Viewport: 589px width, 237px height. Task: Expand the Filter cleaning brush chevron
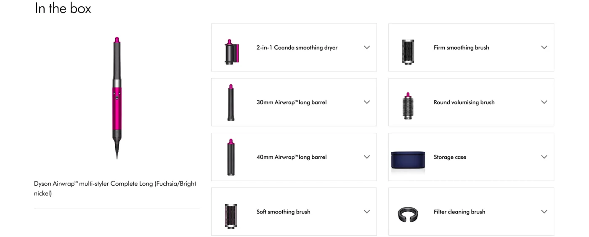pyautogui.click(x=544, y=212)
